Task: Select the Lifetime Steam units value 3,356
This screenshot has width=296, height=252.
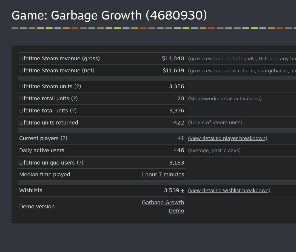Action: pyautogui.click(x=176, y=86)
